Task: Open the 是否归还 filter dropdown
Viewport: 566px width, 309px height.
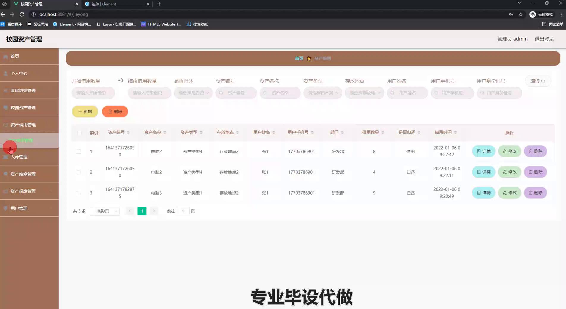Action: point(193,93)
